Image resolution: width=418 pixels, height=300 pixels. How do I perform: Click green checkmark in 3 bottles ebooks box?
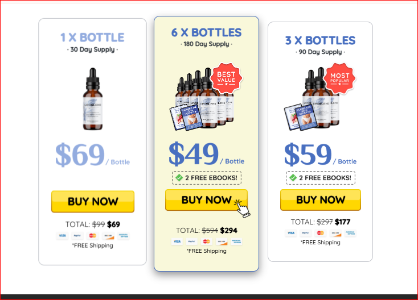(293, 178)
